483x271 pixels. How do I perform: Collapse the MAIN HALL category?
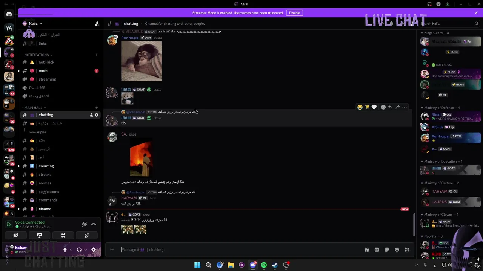(35, 108)
